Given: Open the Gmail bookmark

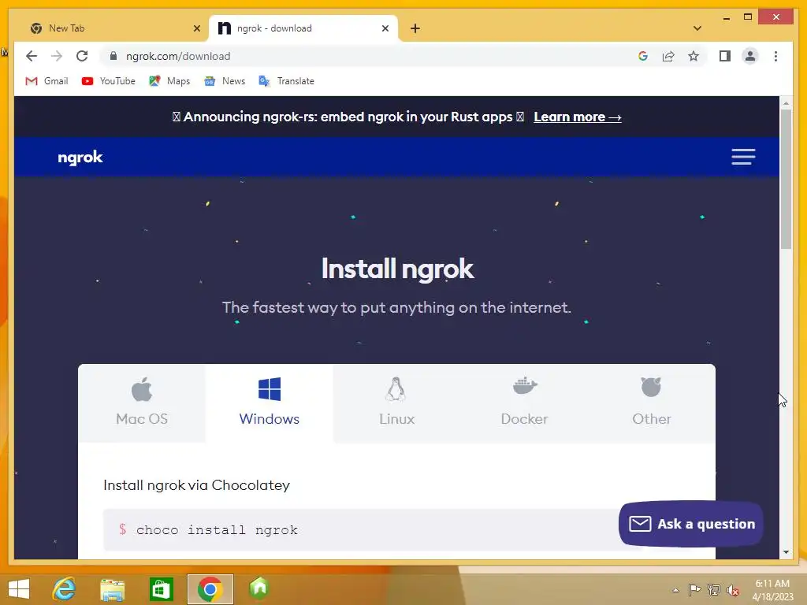Looking at the screenshot, I should pos(46,81).
